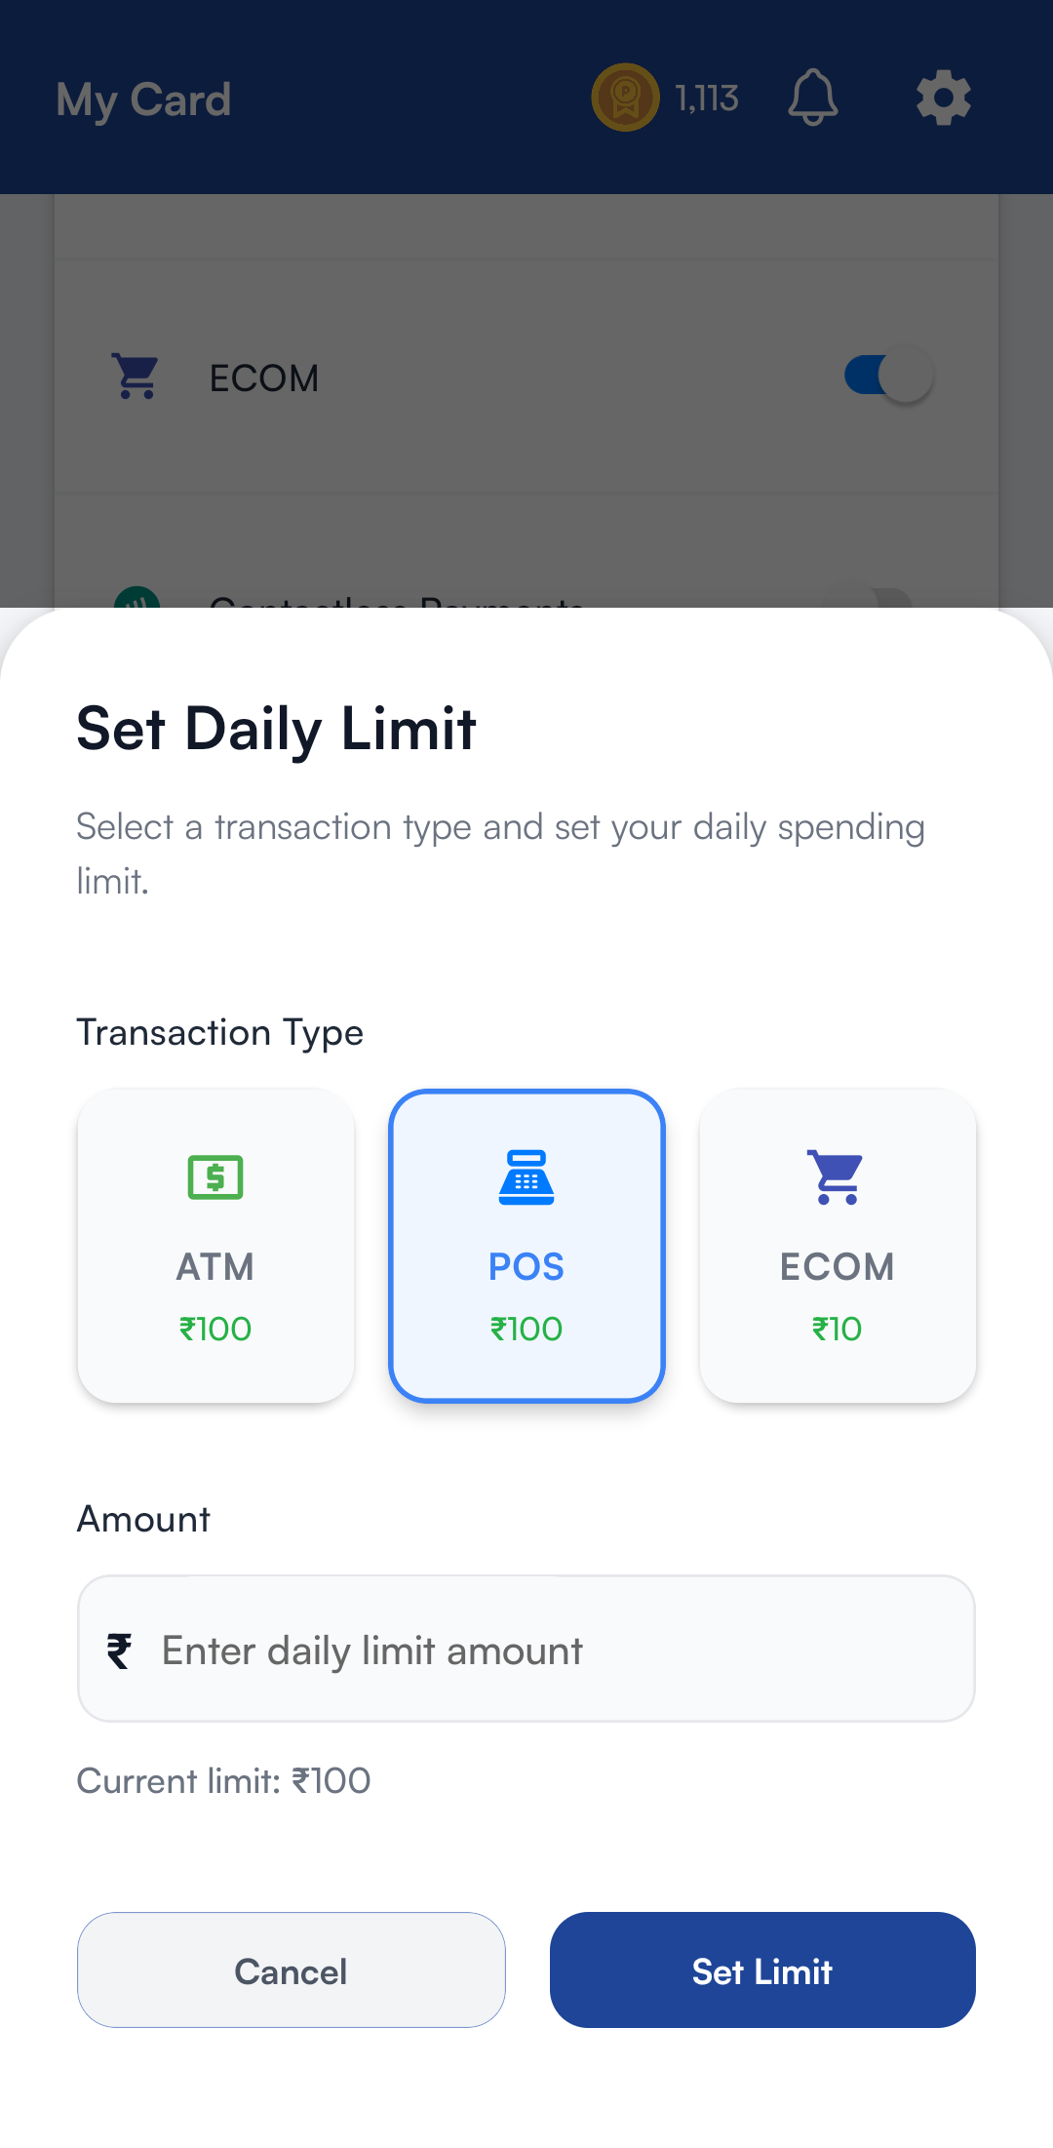Click the ECOM cart icon in Transaction Type
Viewport: 1053px width, 2148px height.
(838, 1177)
